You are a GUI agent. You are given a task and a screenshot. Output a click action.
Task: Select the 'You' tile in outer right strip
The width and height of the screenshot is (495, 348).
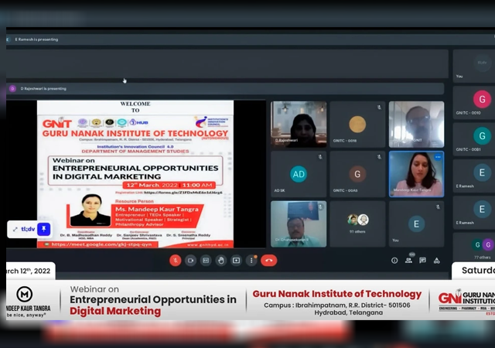coord(474,66)
